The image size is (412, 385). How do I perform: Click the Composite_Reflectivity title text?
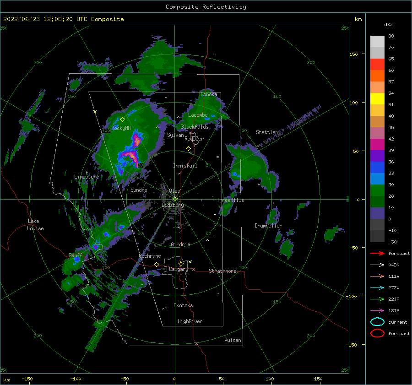click(x=206, y=7)
